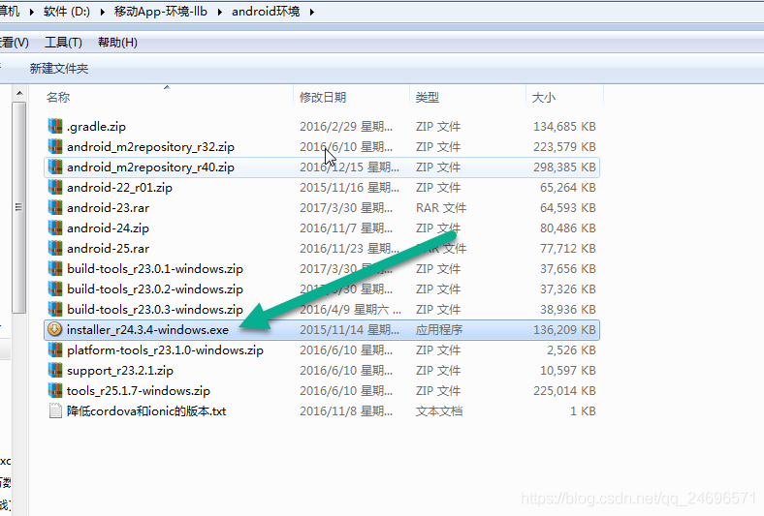Screen dimensions: 764x516
Task: Sort by the 修改日期 column header
Action: coord(323,98)
